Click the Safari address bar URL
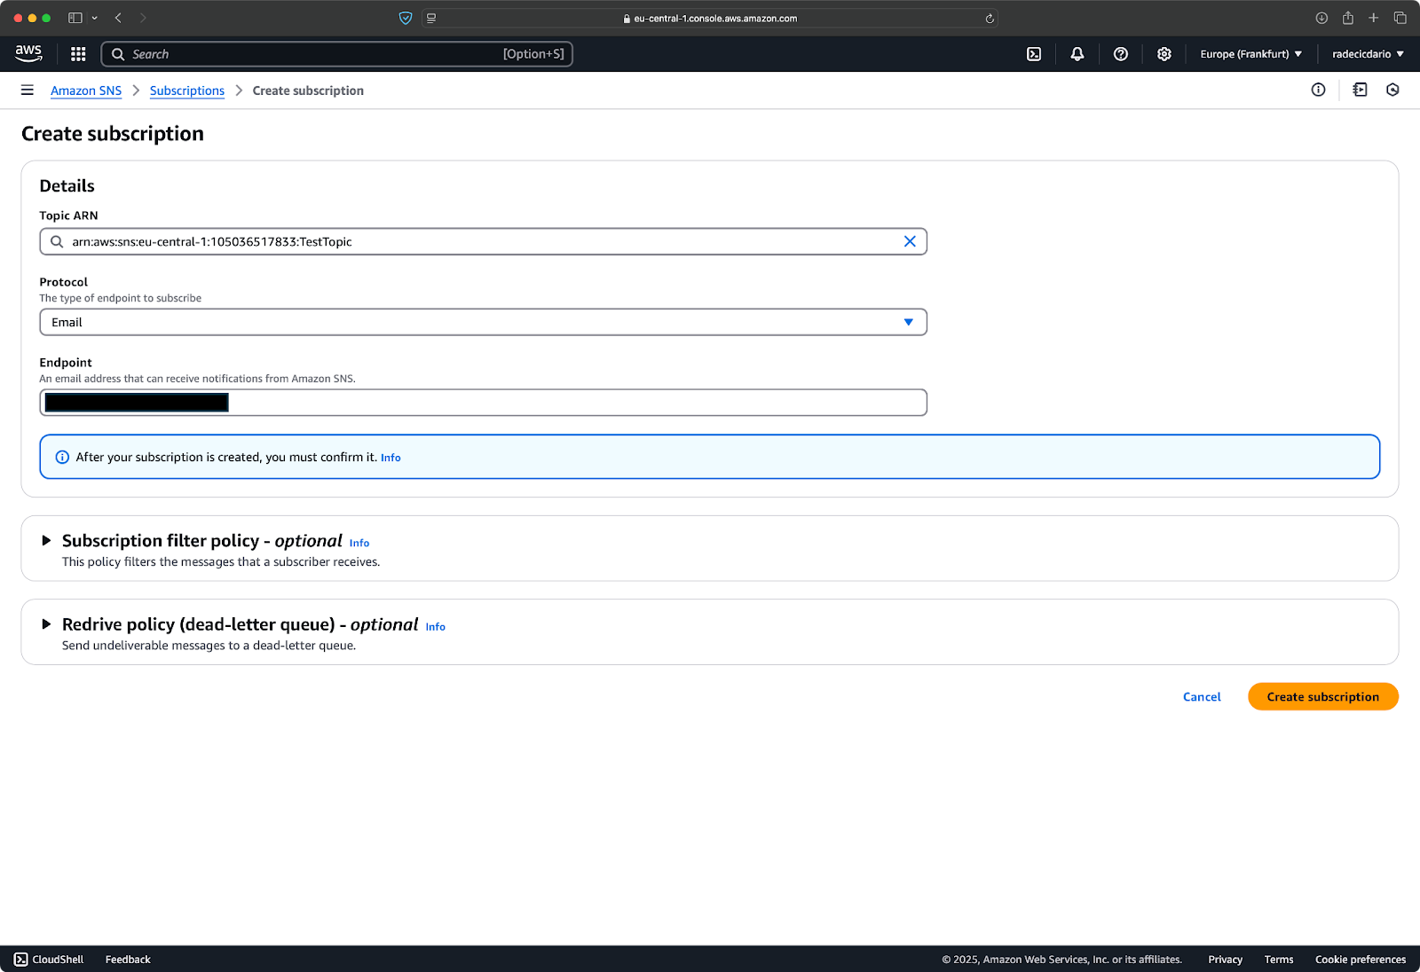This screenshot has width=1420, height=972. coord(710,18)
